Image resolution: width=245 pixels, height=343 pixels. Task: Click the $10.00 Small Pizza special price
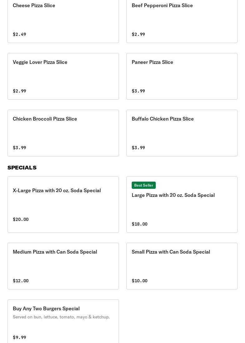point(140,281)
